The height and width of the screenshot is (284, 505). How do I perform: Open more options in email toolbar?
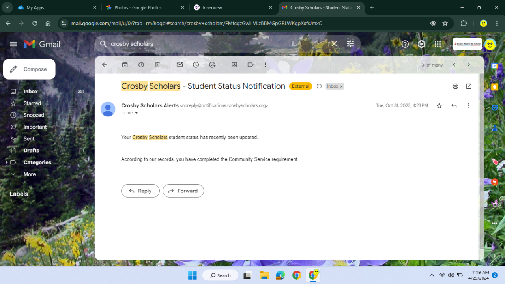[x=266, y=65]
